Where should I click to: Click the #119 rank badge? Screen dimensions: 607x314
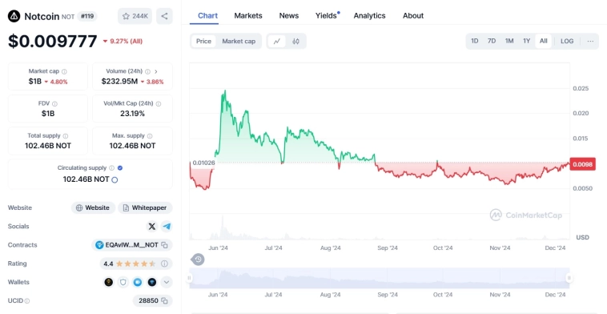click(87, 16)
